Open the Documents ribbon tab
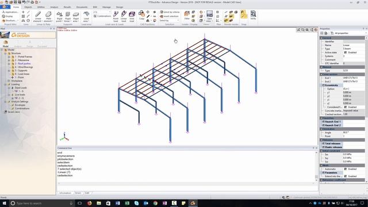 (82, 7)
